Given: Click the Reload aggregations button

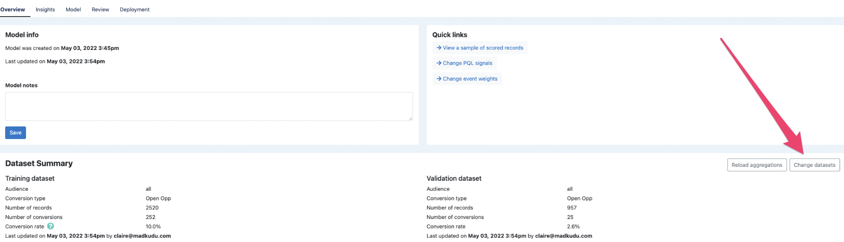Looking at the screenshot, I should pyautogui.click(x=757, y=165).
